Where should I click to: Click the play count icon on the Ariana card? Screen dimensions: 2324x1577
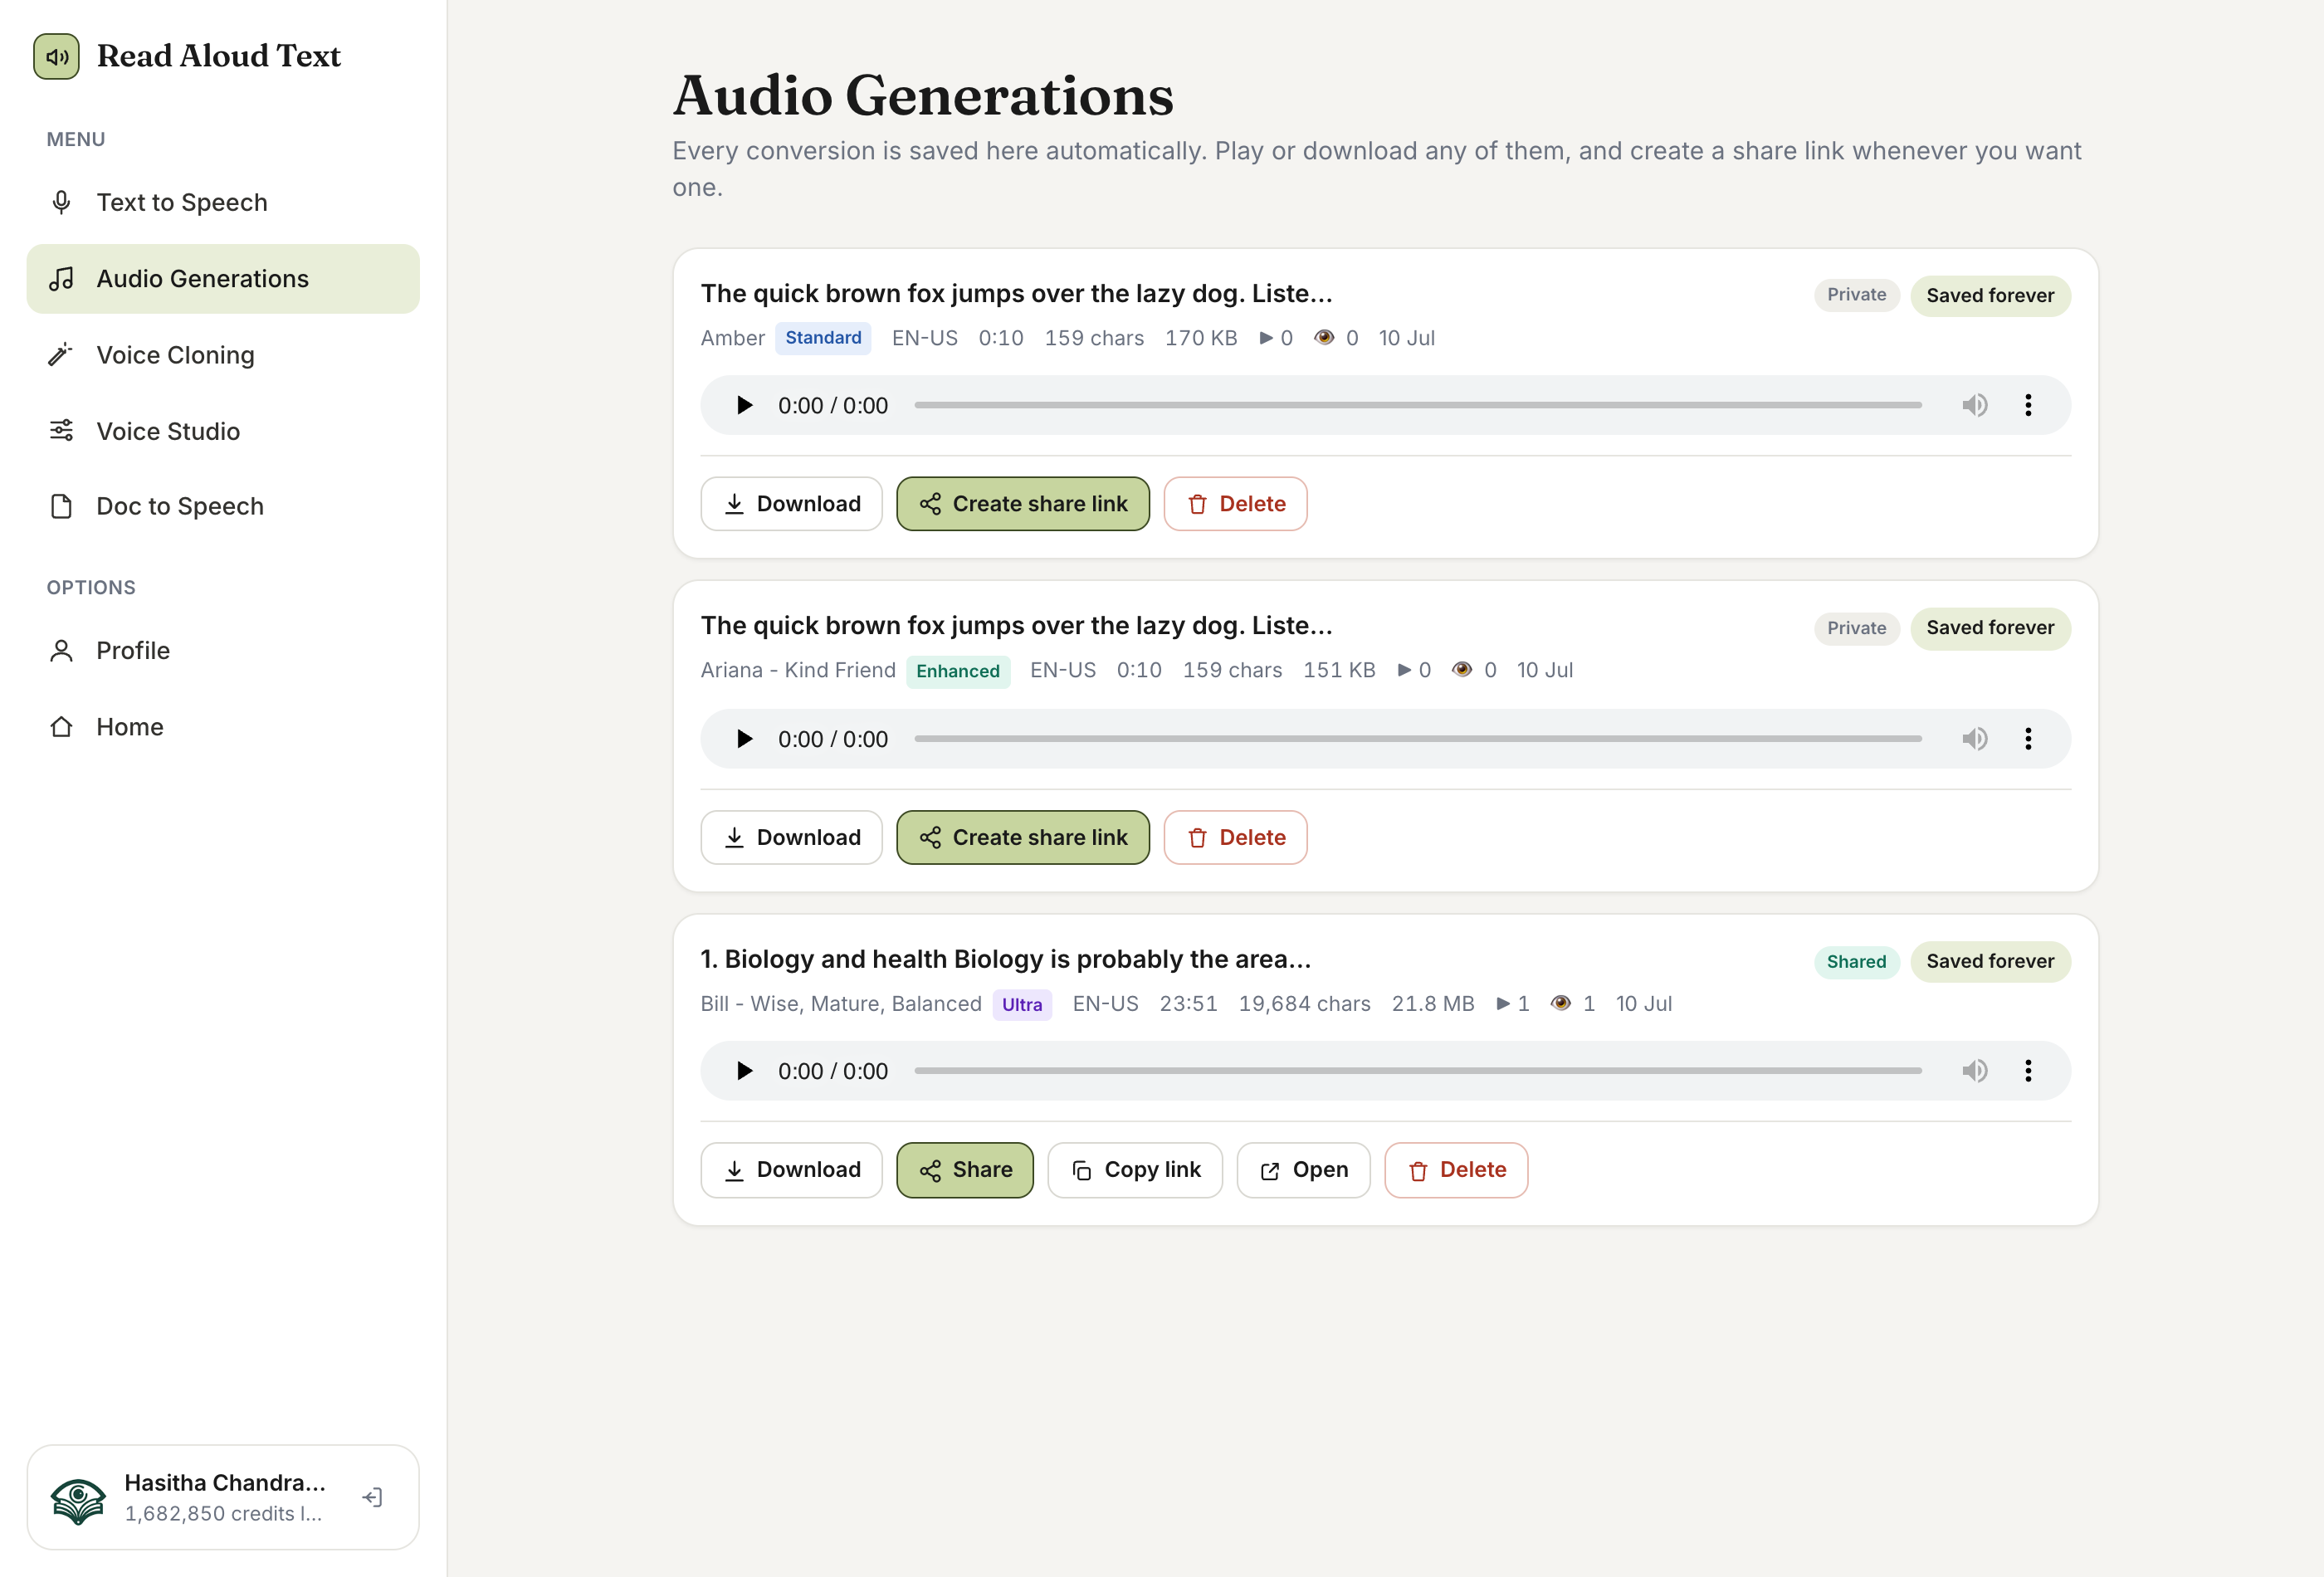coord(1404,670)
